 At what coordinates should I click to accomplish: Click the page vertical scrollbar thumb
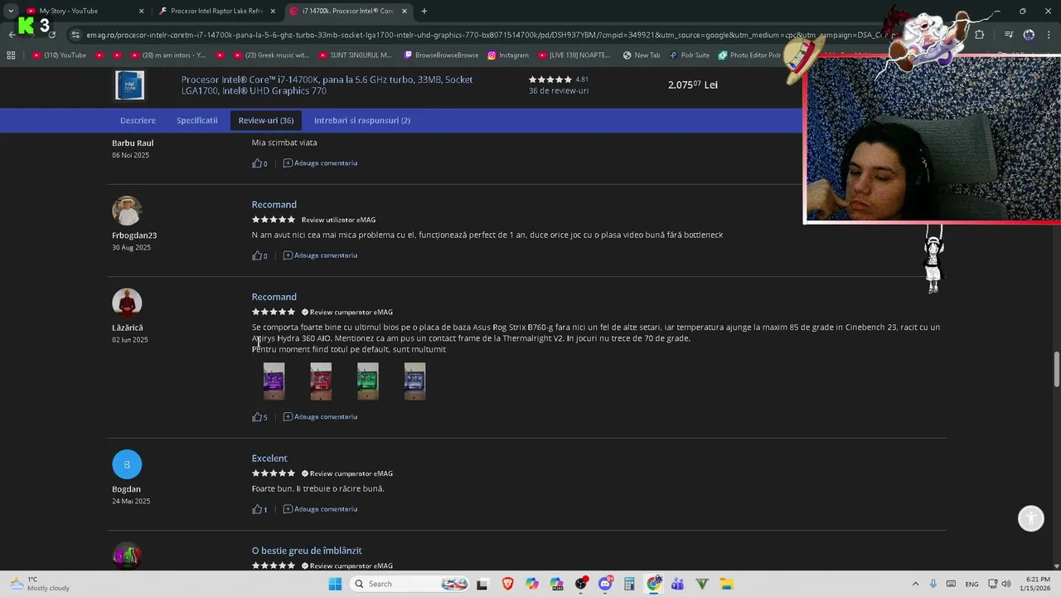1056,369
